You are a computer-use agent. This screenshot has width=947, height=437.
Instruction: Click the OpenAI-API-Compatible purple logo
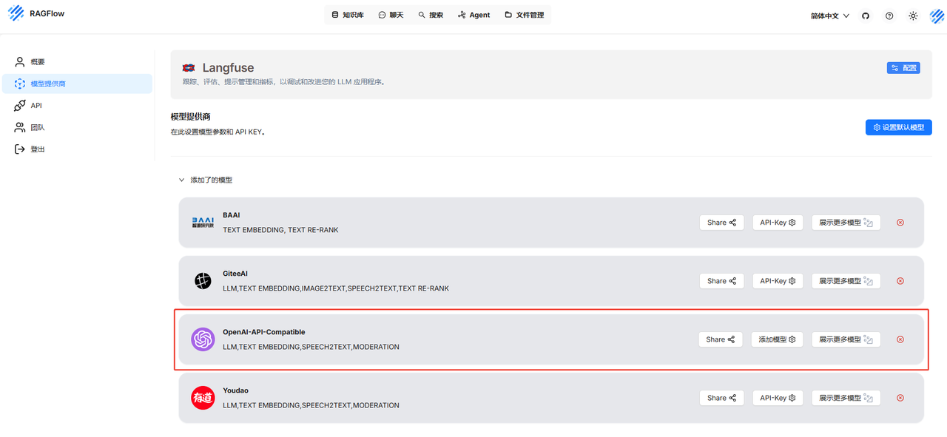(203, 339)
